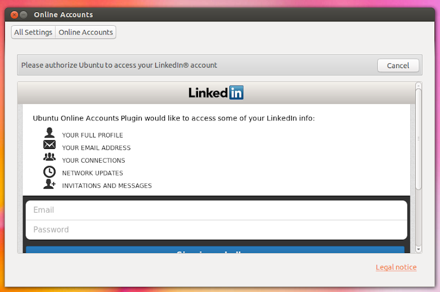Click the Online Accounts window title text
The image size is (440, 292).
pos(63,15)
